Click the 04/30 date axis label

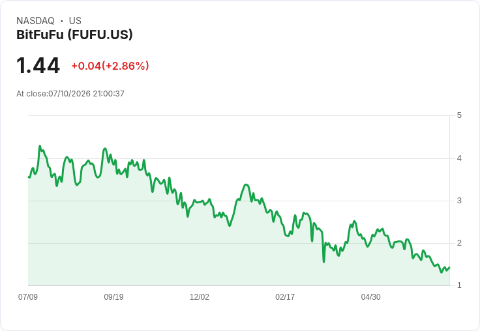pyautogui.click(x=370, y=296)
